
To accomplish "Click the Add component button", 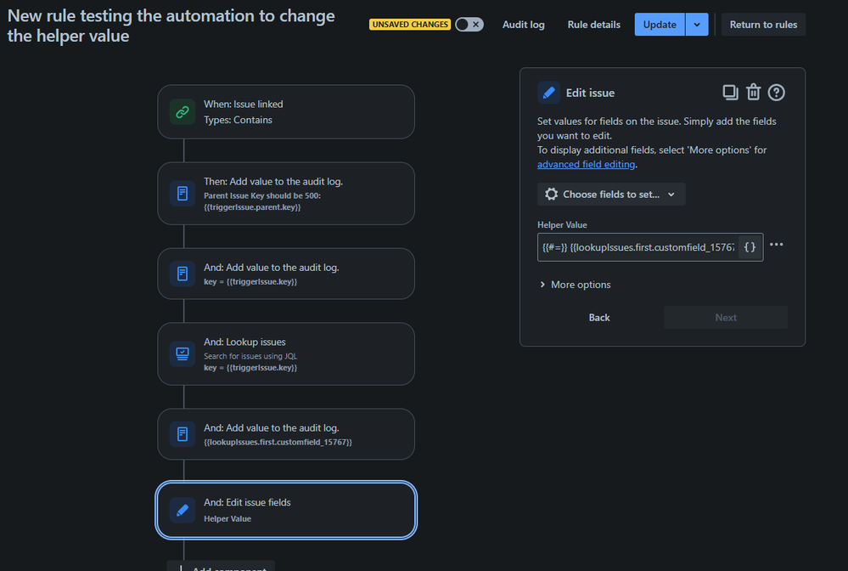I will coord(221,566).
